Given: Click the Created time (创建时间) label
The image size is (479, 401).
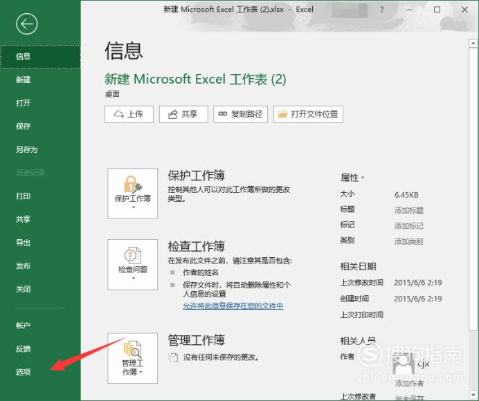Looking at the screenshot, I should [x=354, y=299].
